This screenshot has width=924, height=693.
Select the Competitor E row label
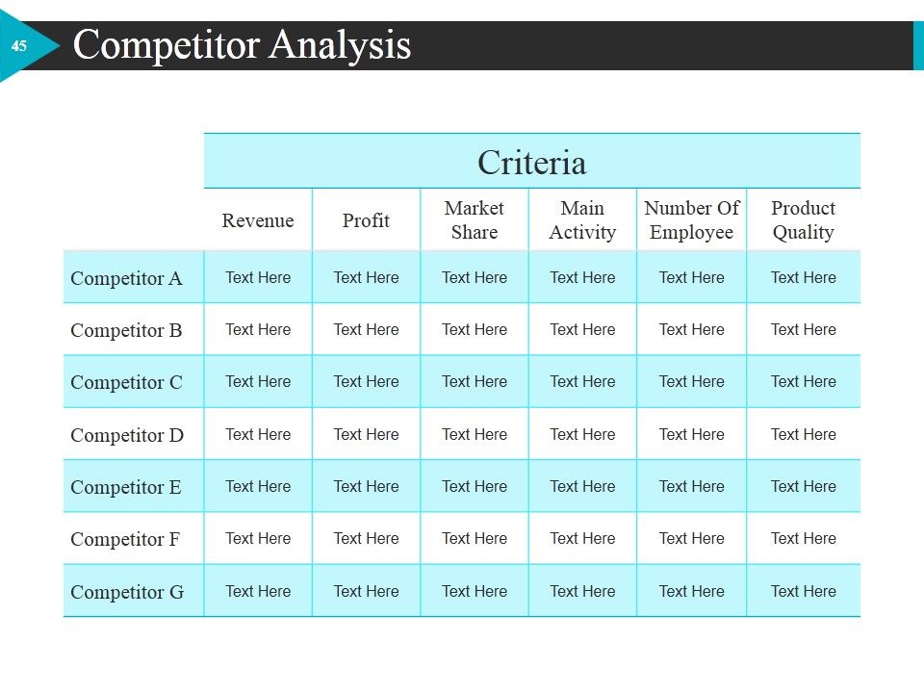tap(125, 487)
